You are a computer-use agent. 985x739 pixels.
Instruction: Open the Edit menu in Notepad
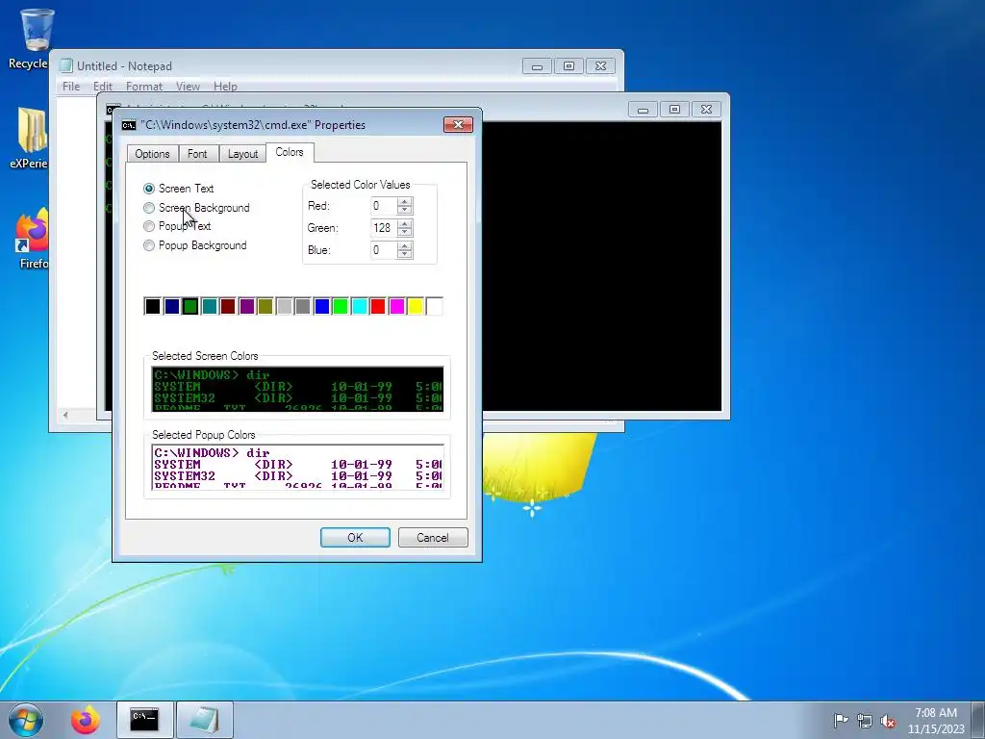pos(102,86)
